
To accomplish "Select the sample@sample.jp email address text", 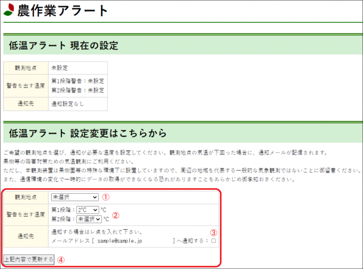I will 120,241.
